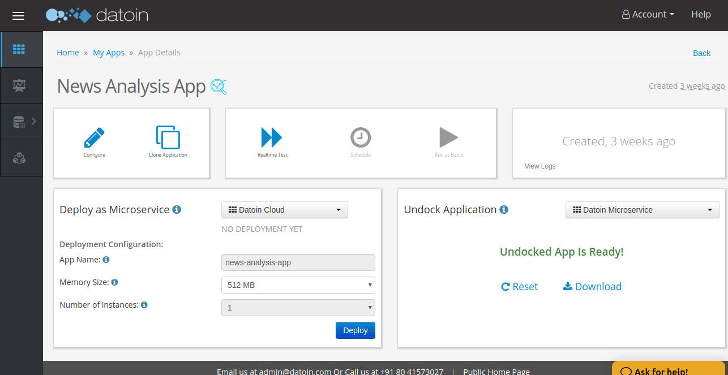
Task: Click info icon next to Memory Size
Action: click(114, 282)
